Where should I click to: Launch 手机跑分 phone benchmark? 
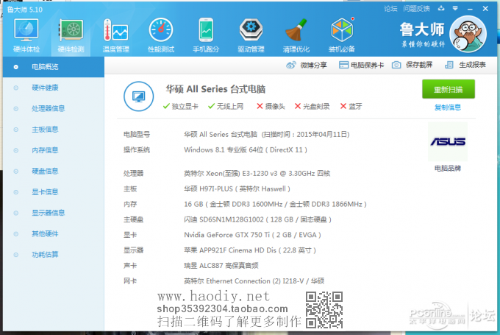(x=206, y=35)
